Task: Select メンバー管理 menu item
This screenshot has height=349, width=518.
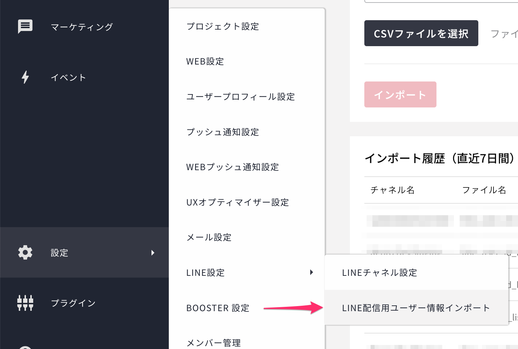Action: coord(214,343)
